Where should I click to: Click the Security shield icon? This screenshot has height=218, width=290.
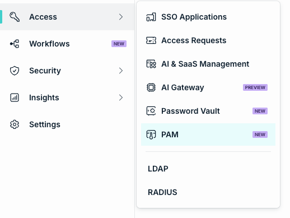[x=15, y=71]
